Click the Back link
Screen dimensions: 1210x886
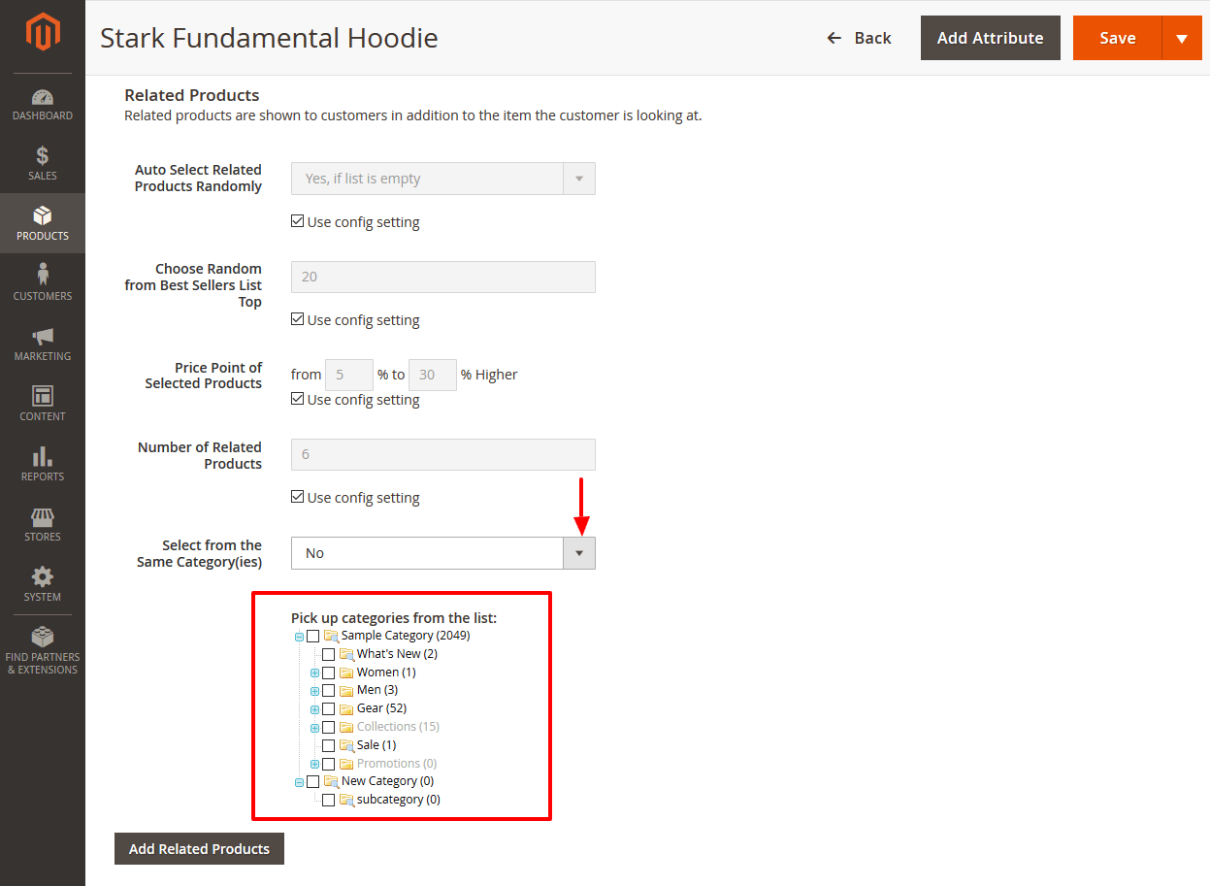point(859,38)
